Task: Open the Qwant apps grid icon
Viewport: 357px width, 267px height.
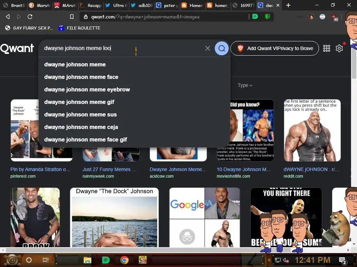Action: click(326, 48)
